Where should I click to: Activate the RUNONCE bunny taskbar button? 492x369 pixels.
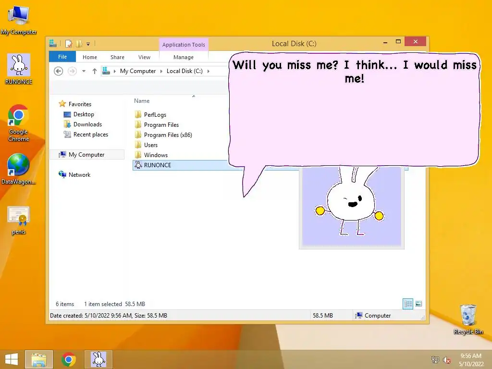pyautogui.click(x=98, y=359)
